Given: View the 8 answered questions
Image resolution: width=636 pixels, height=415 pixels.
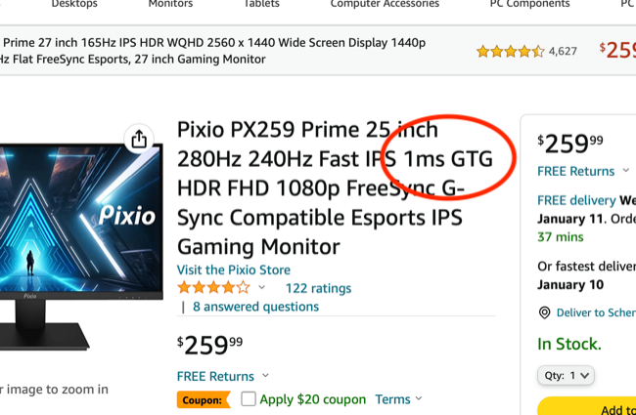Looking at the screenshot, I should click(x=255, y=307).
